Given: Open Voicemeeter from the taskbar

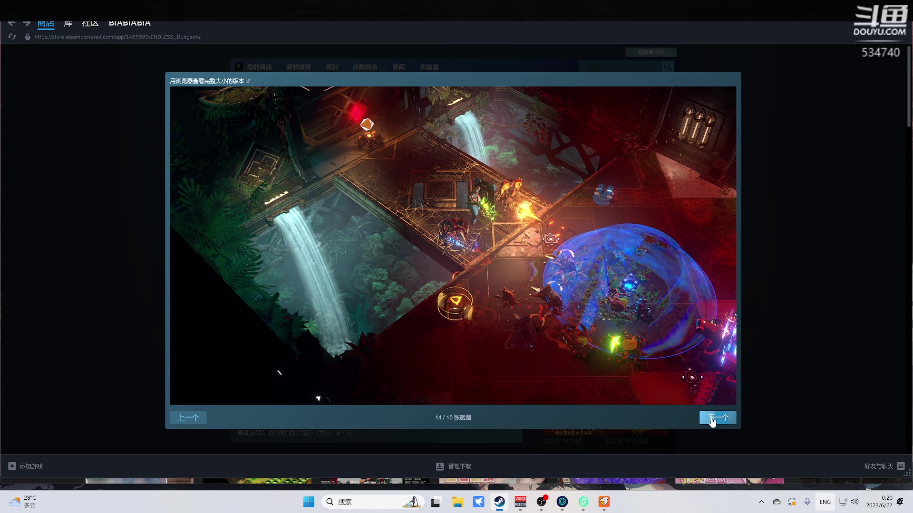Looking at the screenshot, I should click(x=521, y=502).
